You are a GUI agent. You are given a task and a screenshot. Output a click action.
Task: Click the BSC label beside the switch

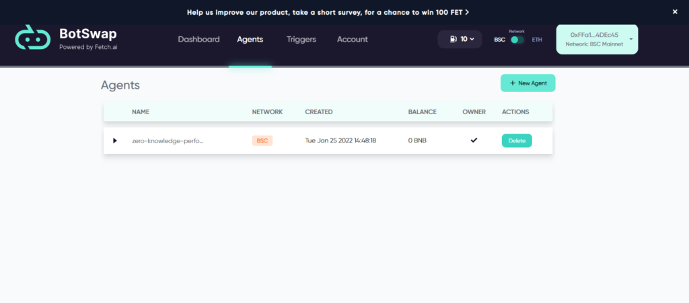pos(500,40)
